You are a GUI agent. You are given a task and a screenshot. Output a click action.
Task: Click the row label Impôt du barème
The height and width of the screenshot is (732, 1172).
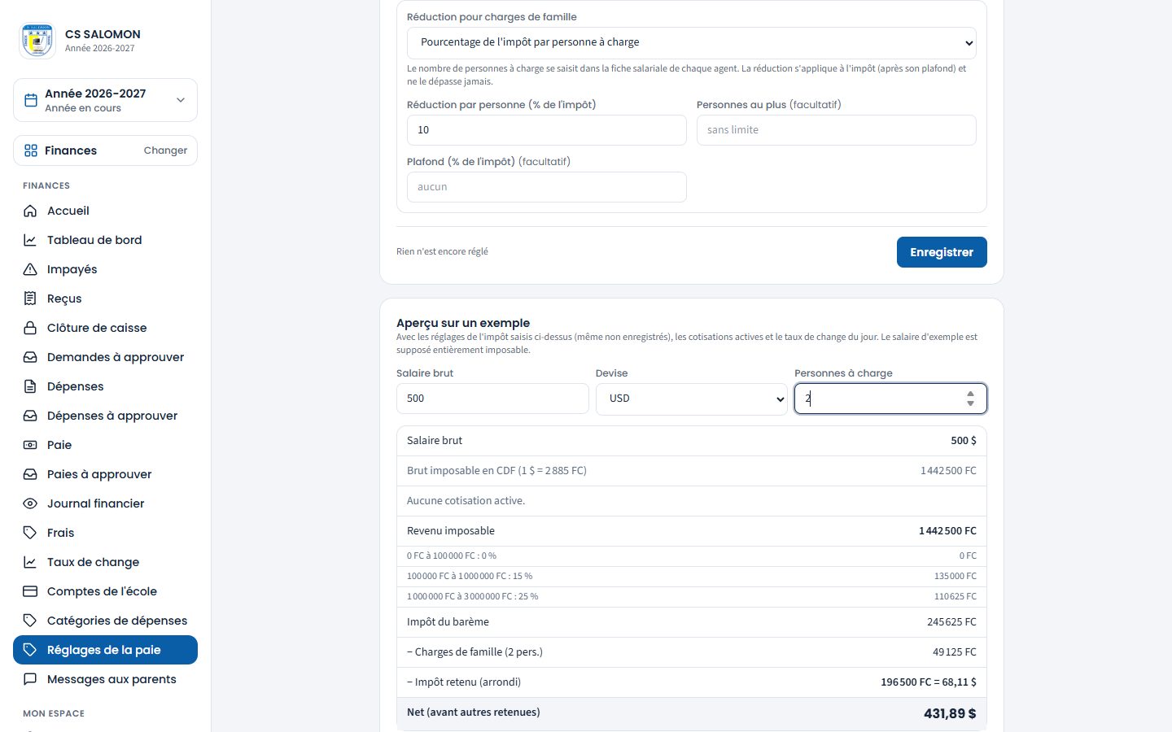tap(448, 622)
